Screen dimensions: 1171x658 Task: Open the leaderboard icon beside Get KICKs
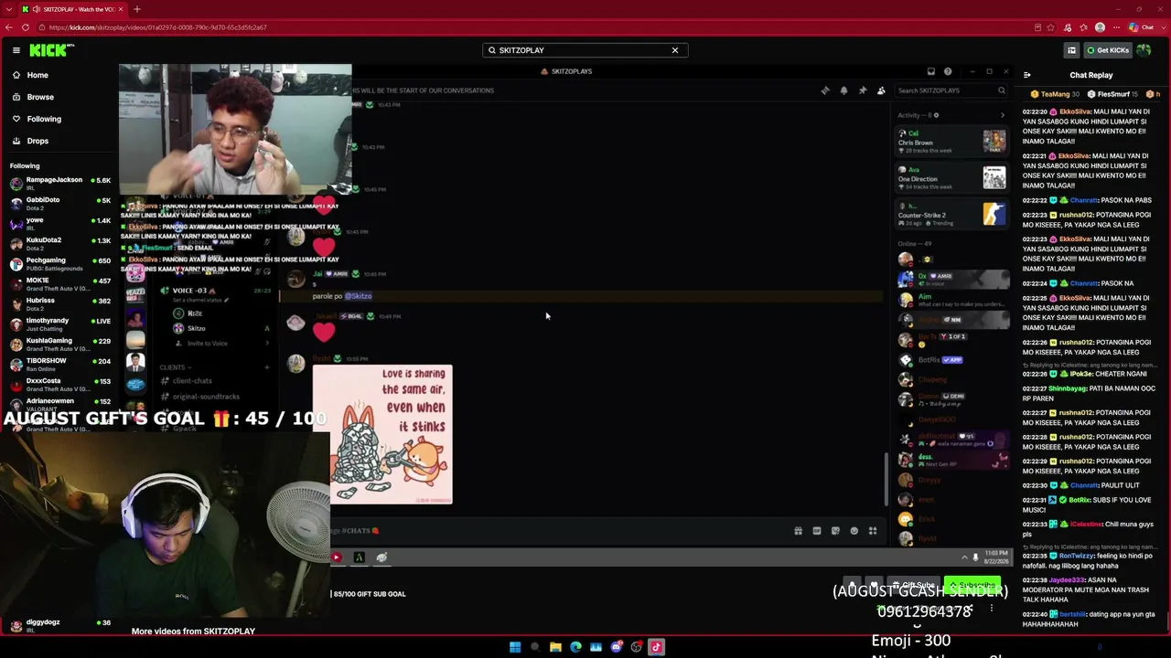click(1071, 50)
